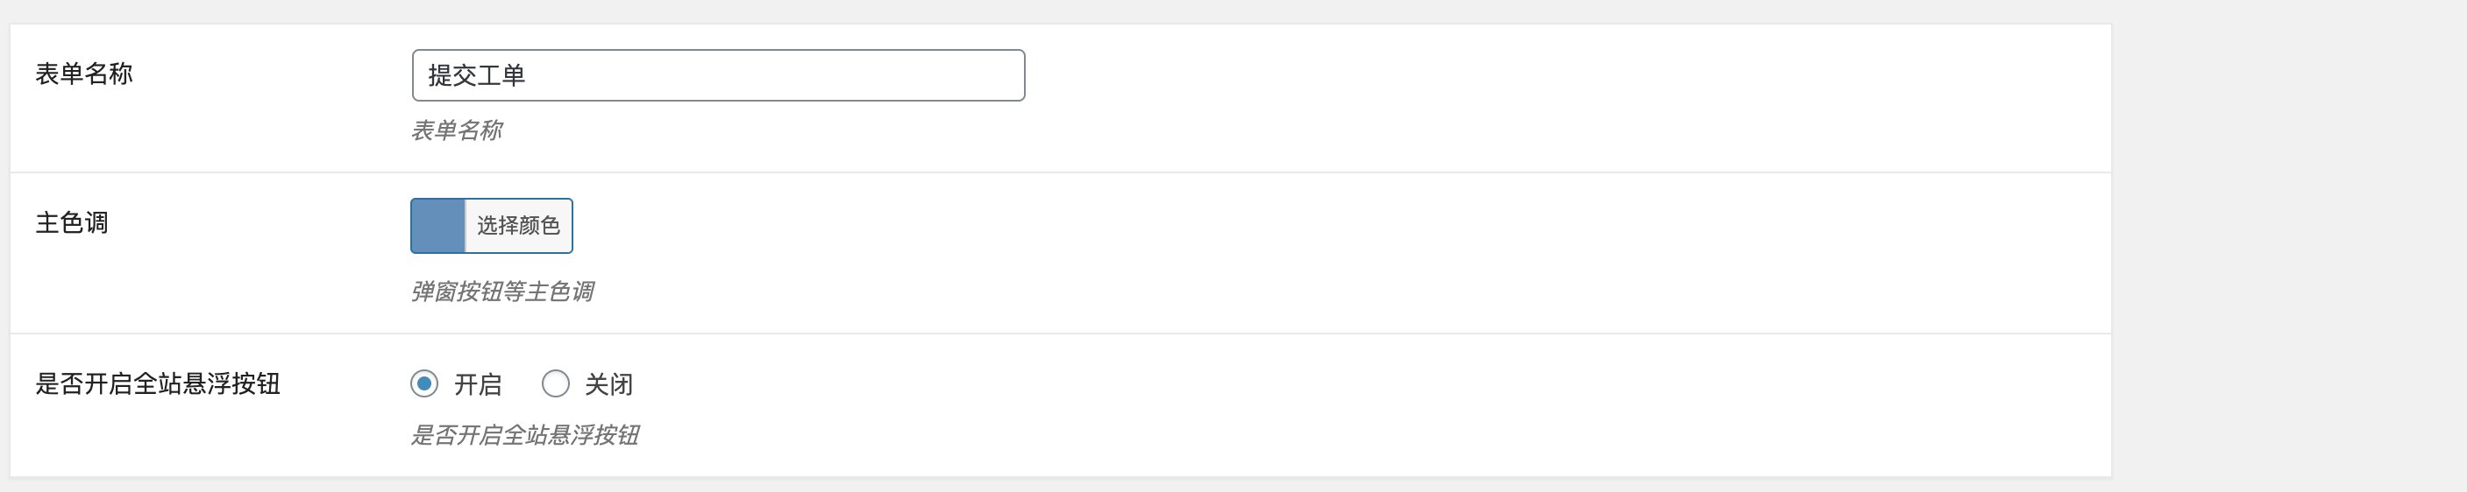Click the 主色调 setting label
The height and width of the screenshot is (492, 2467).
click(x=72, y=223)
